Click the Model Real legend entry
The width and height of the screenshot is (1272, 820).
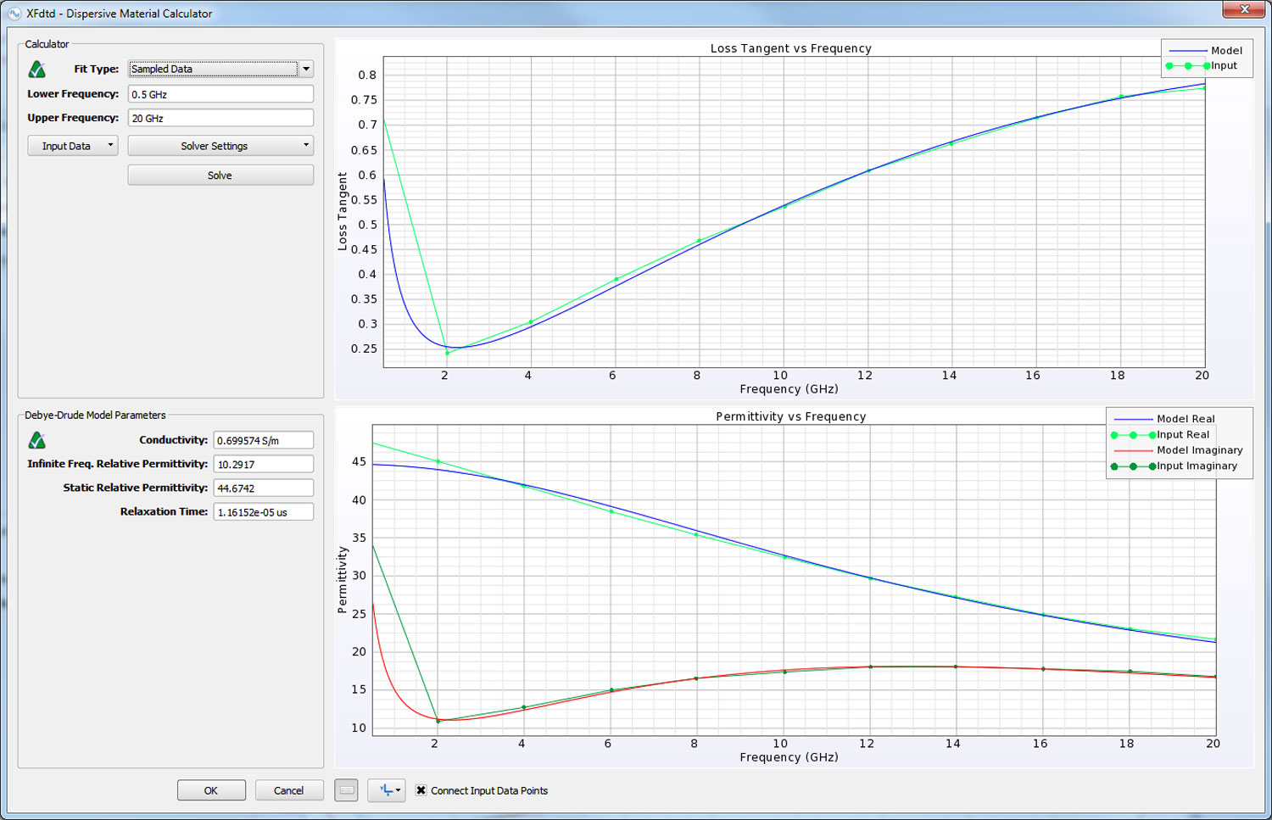point(1164,419)
